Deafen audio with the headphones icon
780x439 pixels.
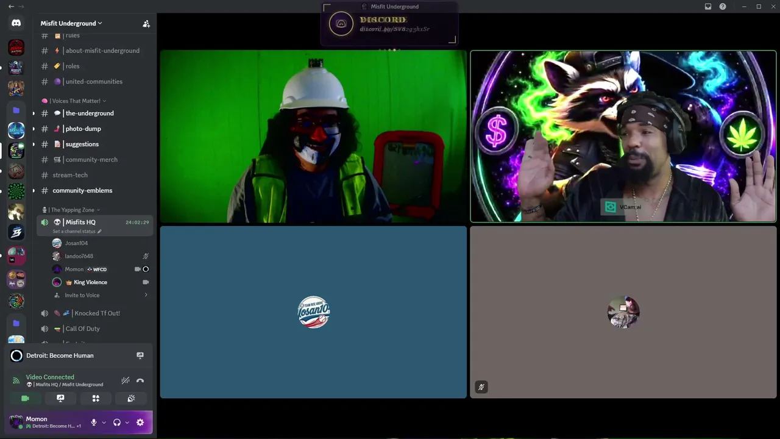pyautogui.click(x=117, y=423)
